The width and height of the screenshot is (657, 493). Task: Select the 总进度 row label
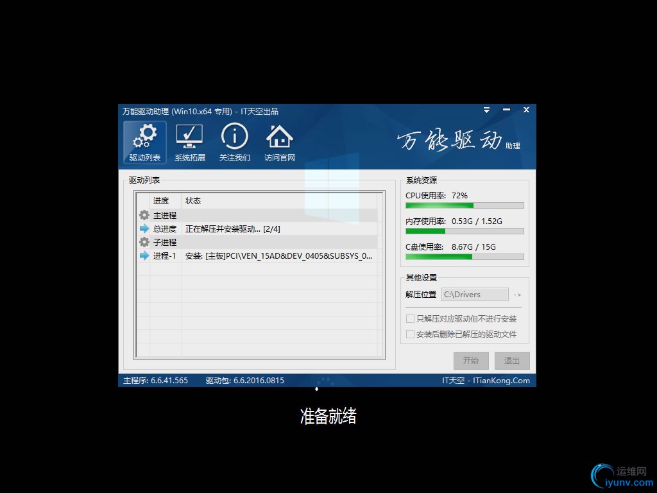click(x=165, y=229)
